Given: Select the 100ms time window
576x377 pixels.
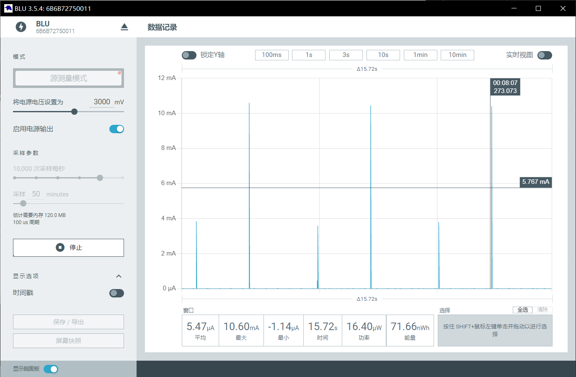Looking at the screenshot, I should (271, 55).
